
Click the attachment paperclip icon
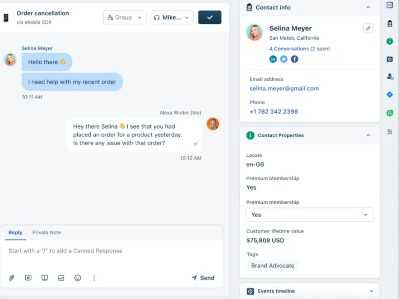tap(12, 278)
